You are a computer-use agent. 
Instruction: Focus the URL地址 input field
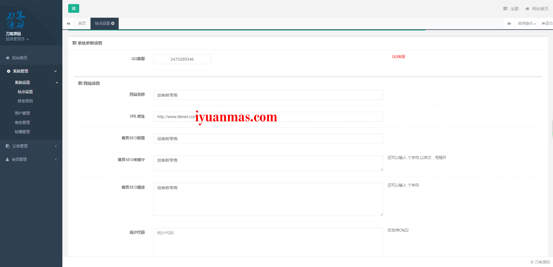268,117
